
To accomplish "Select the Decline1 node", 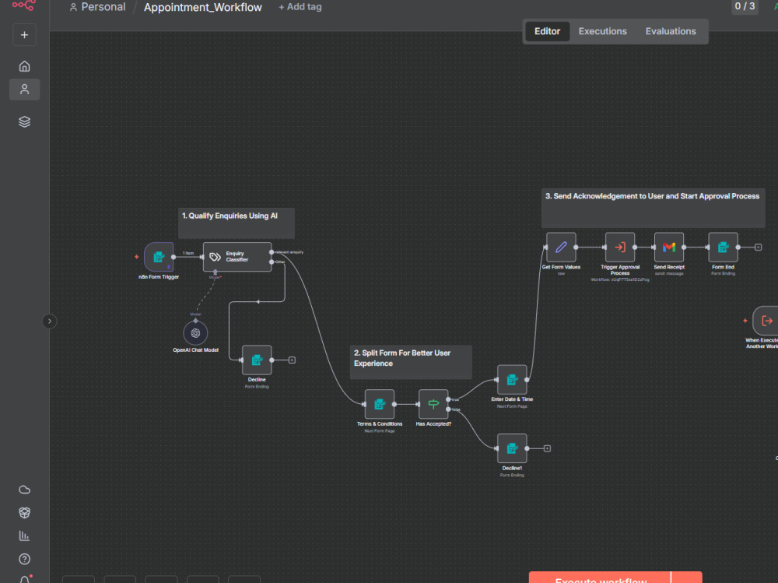I will [x=512, y=448].
